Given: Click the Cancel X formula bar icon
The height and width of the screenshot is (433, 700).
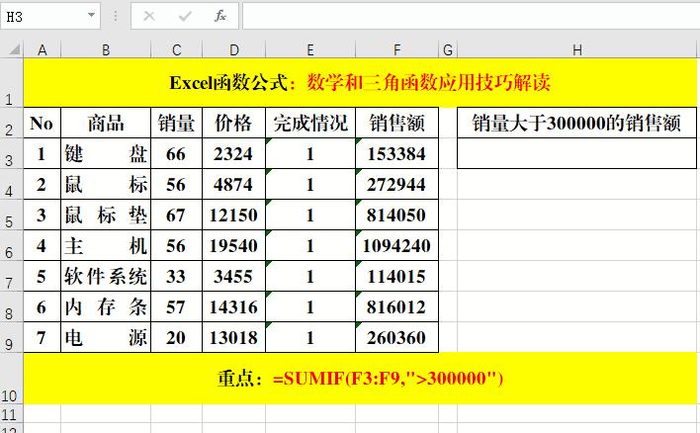Looking at the screenshot, I should click(x=149, y=17).
